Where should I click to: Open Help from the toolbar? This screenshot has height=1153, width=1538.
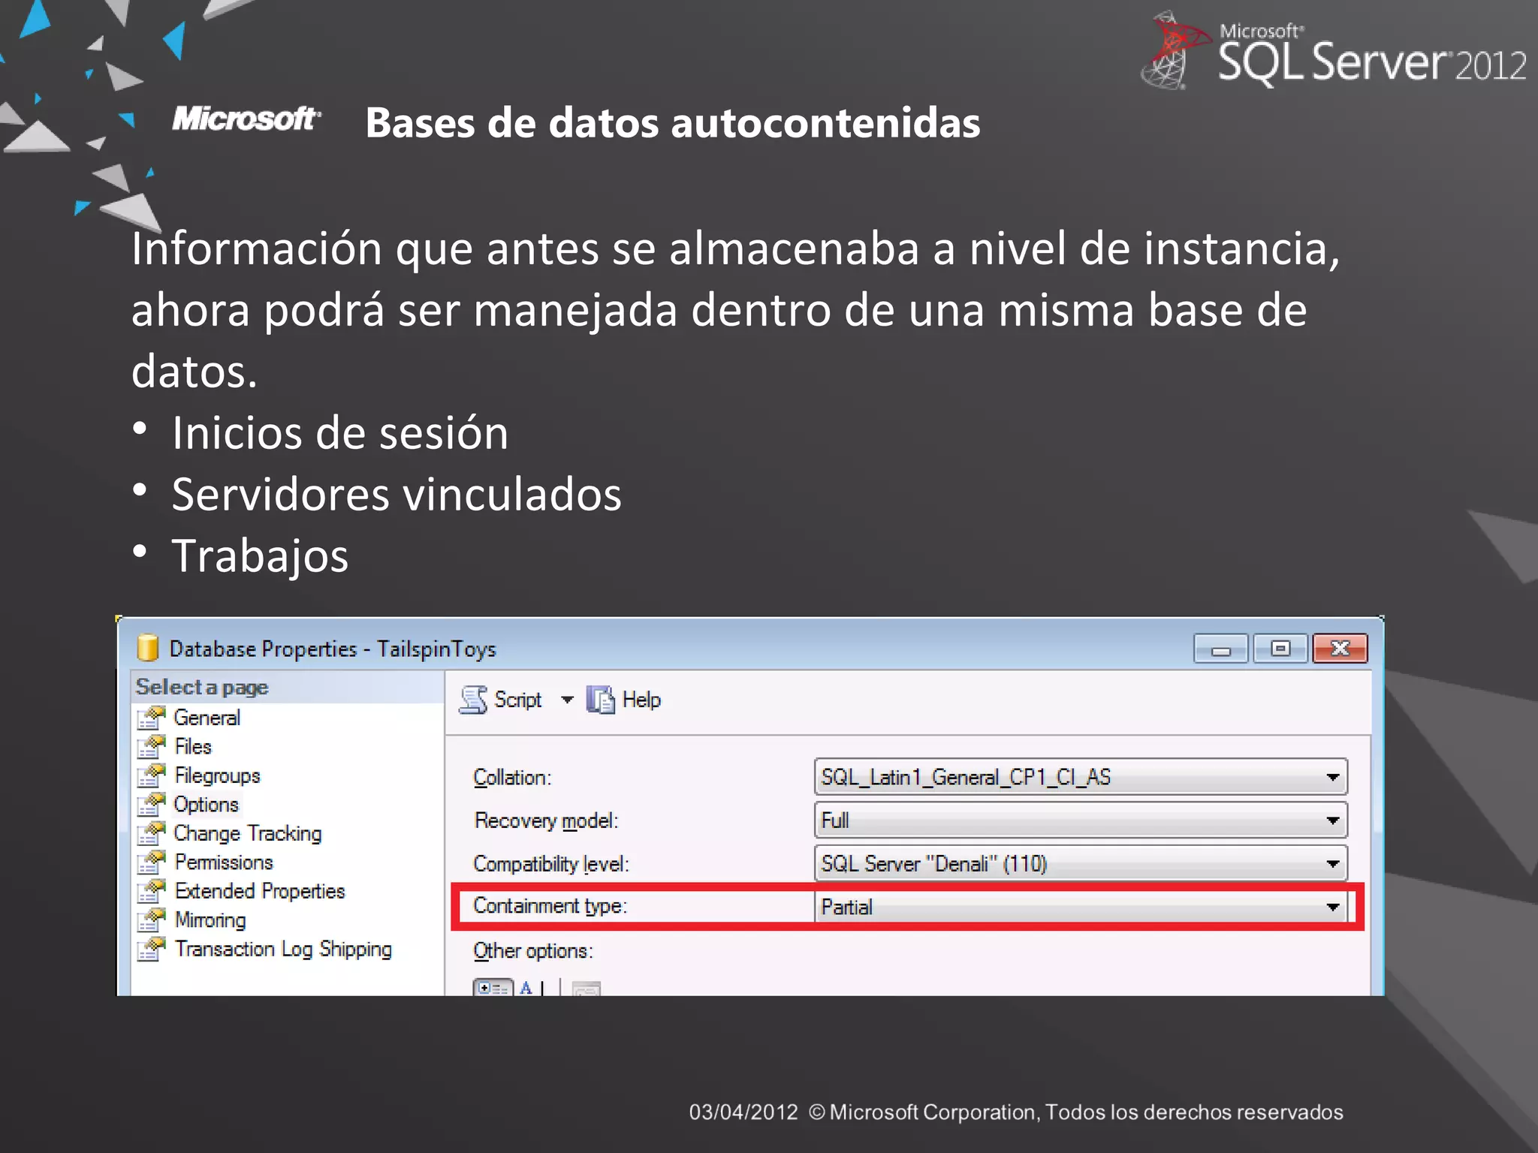[x=641, y=700]
